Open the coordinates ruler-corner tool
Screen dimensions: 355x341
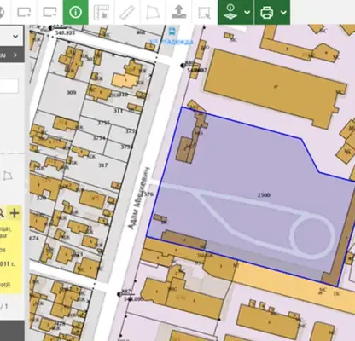point(102,12)
